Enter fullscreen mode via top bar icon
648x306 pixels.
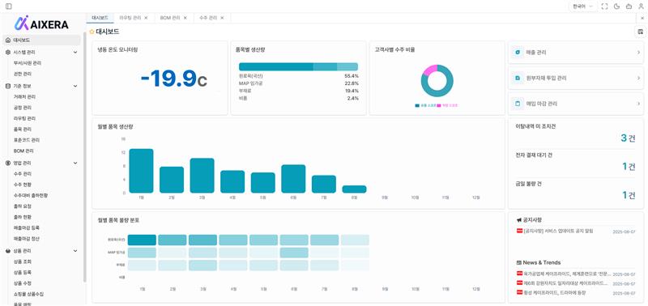tap(604, 6)
